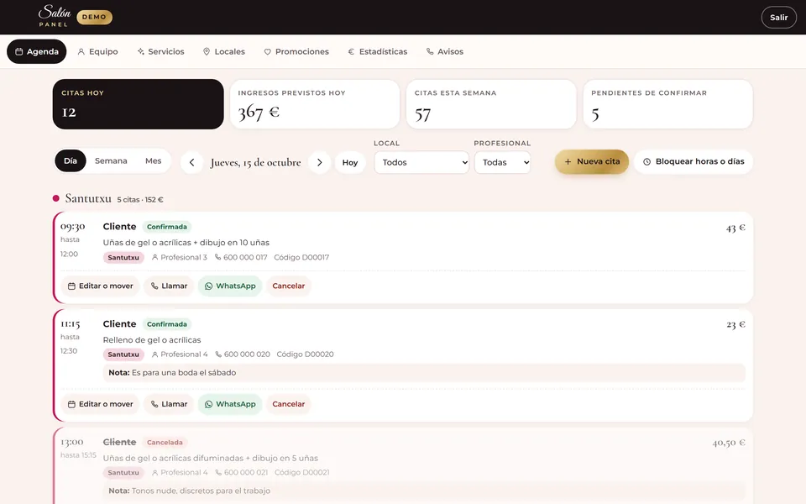Click person icon in Equipo tab
This screenshot has height=504, width=806.
point(81,51)
